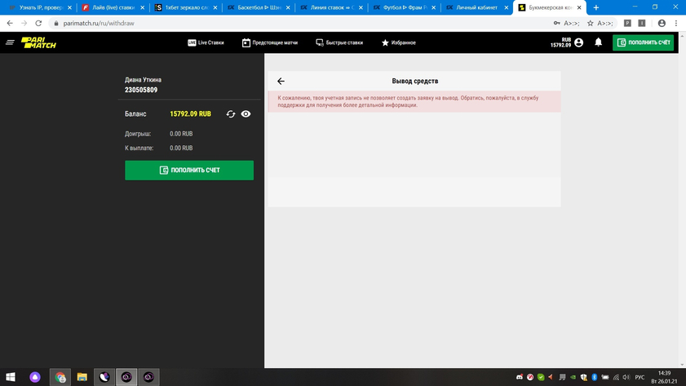This screenshot has width=686, height=386.
Task: Click the volume tray icon
Action: point(626,377)
